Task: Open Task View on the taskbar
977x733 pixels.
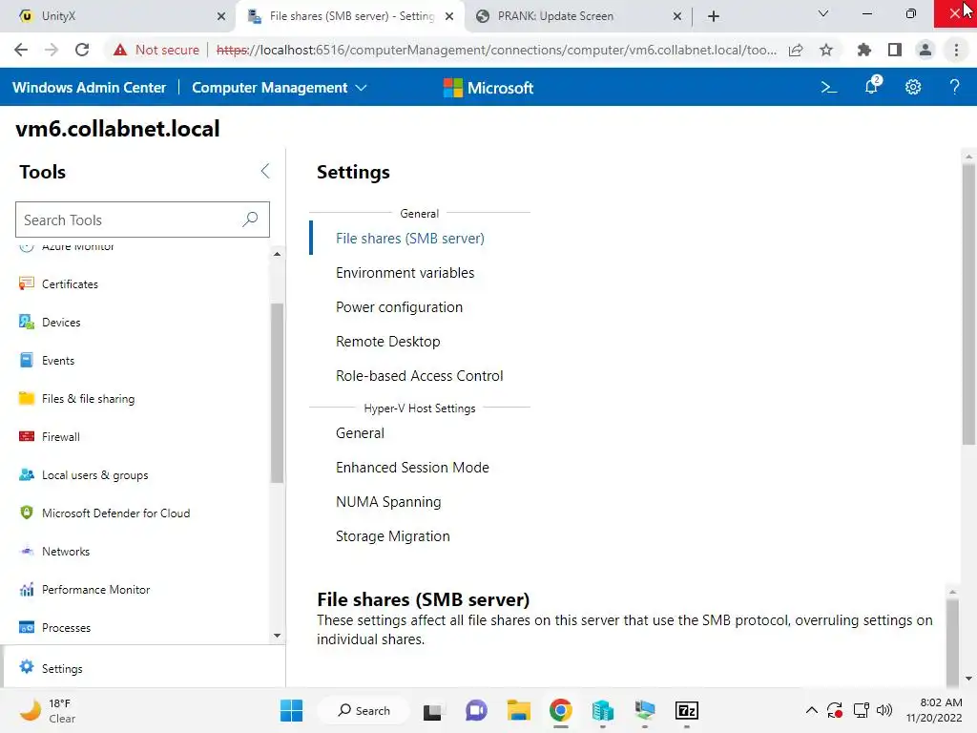Action: click(x=432, y=710)
